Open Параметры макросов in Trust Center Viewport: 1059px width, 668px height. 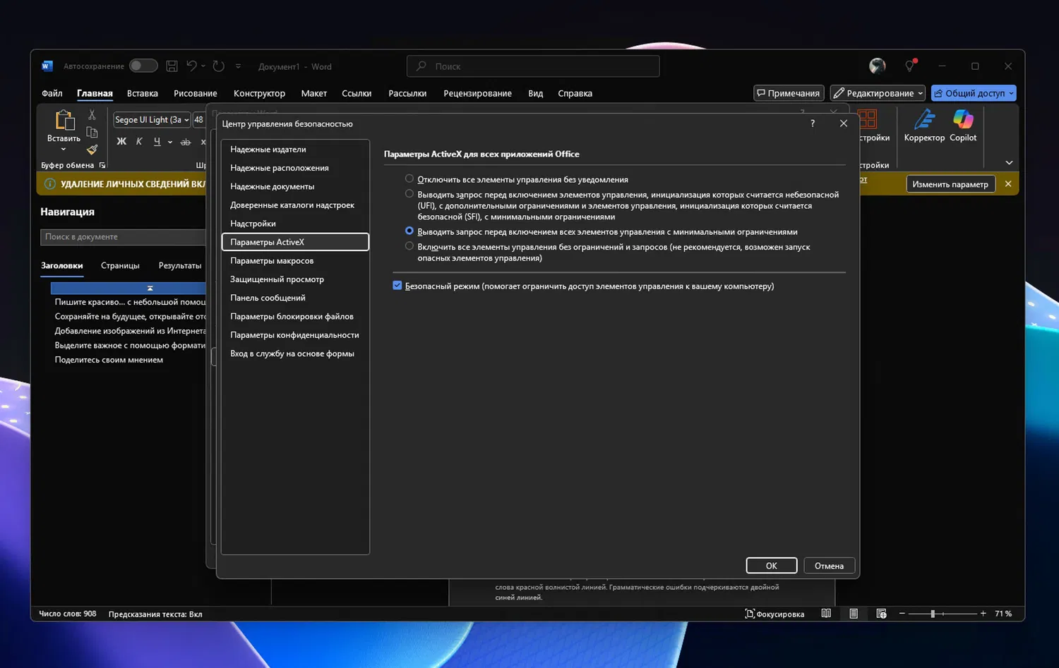point(295,260)
